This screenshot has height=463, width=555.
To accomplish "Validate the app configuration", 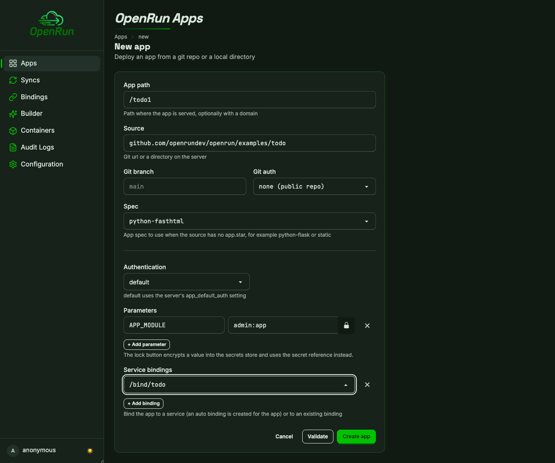I will (x=318, y=437).
